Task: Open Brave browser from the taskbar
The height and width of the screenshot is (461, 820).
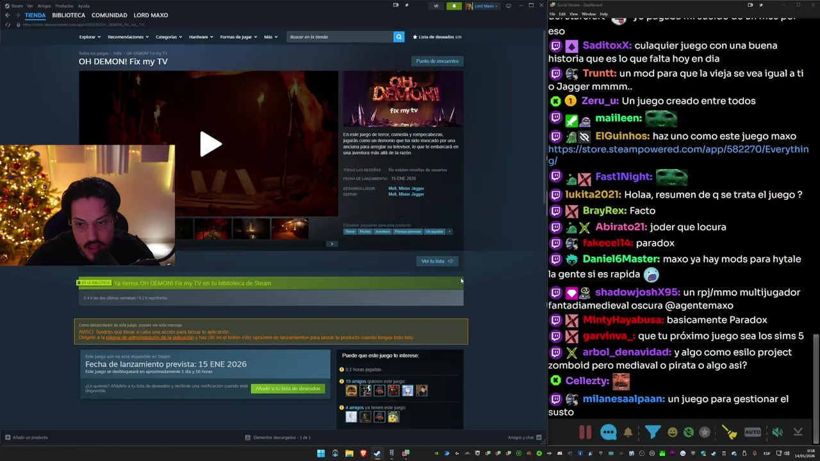Action: point(363,453)
